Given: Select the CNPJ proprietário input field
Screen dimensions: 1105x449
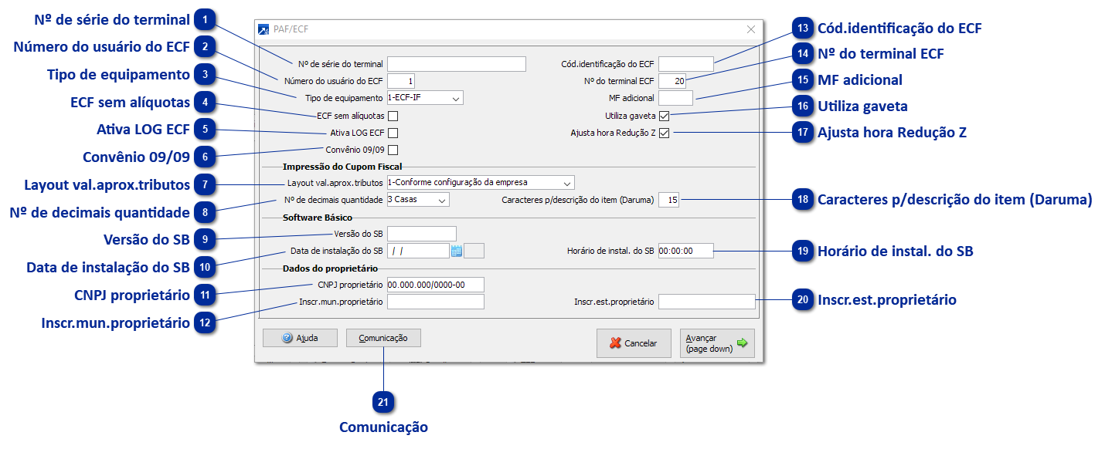Looking at the screenshot, I should point(435,284).
